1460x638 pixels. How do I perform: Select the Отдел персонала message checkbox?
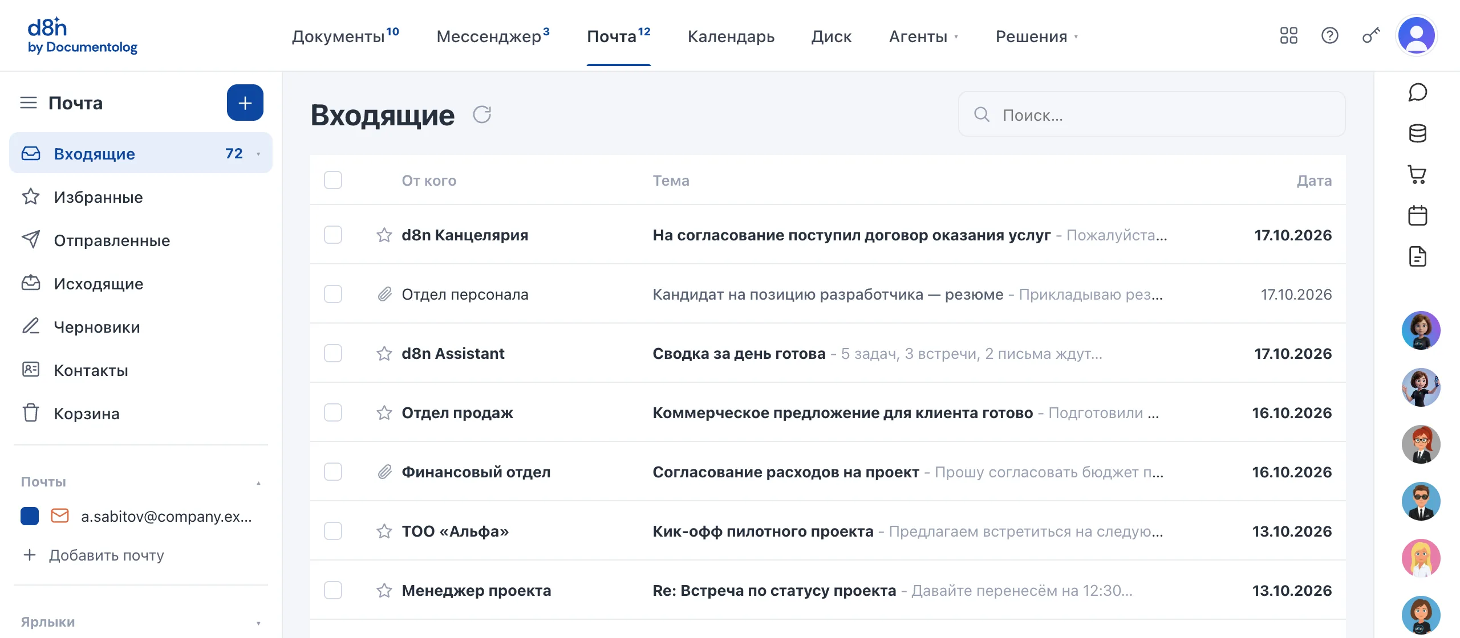pyautogui.click(x=333, y=294)
